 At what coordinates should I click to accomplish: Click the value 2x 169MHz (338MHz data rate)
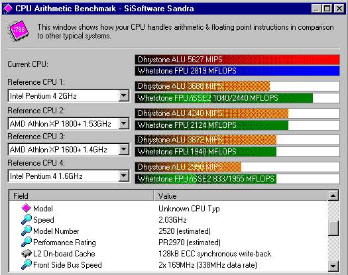click(207, 265)
